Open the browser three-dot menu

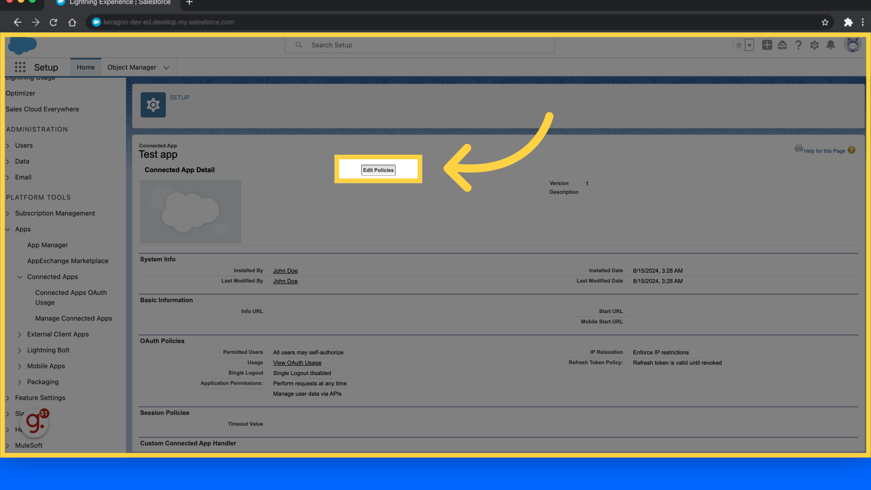click(863, 22)
